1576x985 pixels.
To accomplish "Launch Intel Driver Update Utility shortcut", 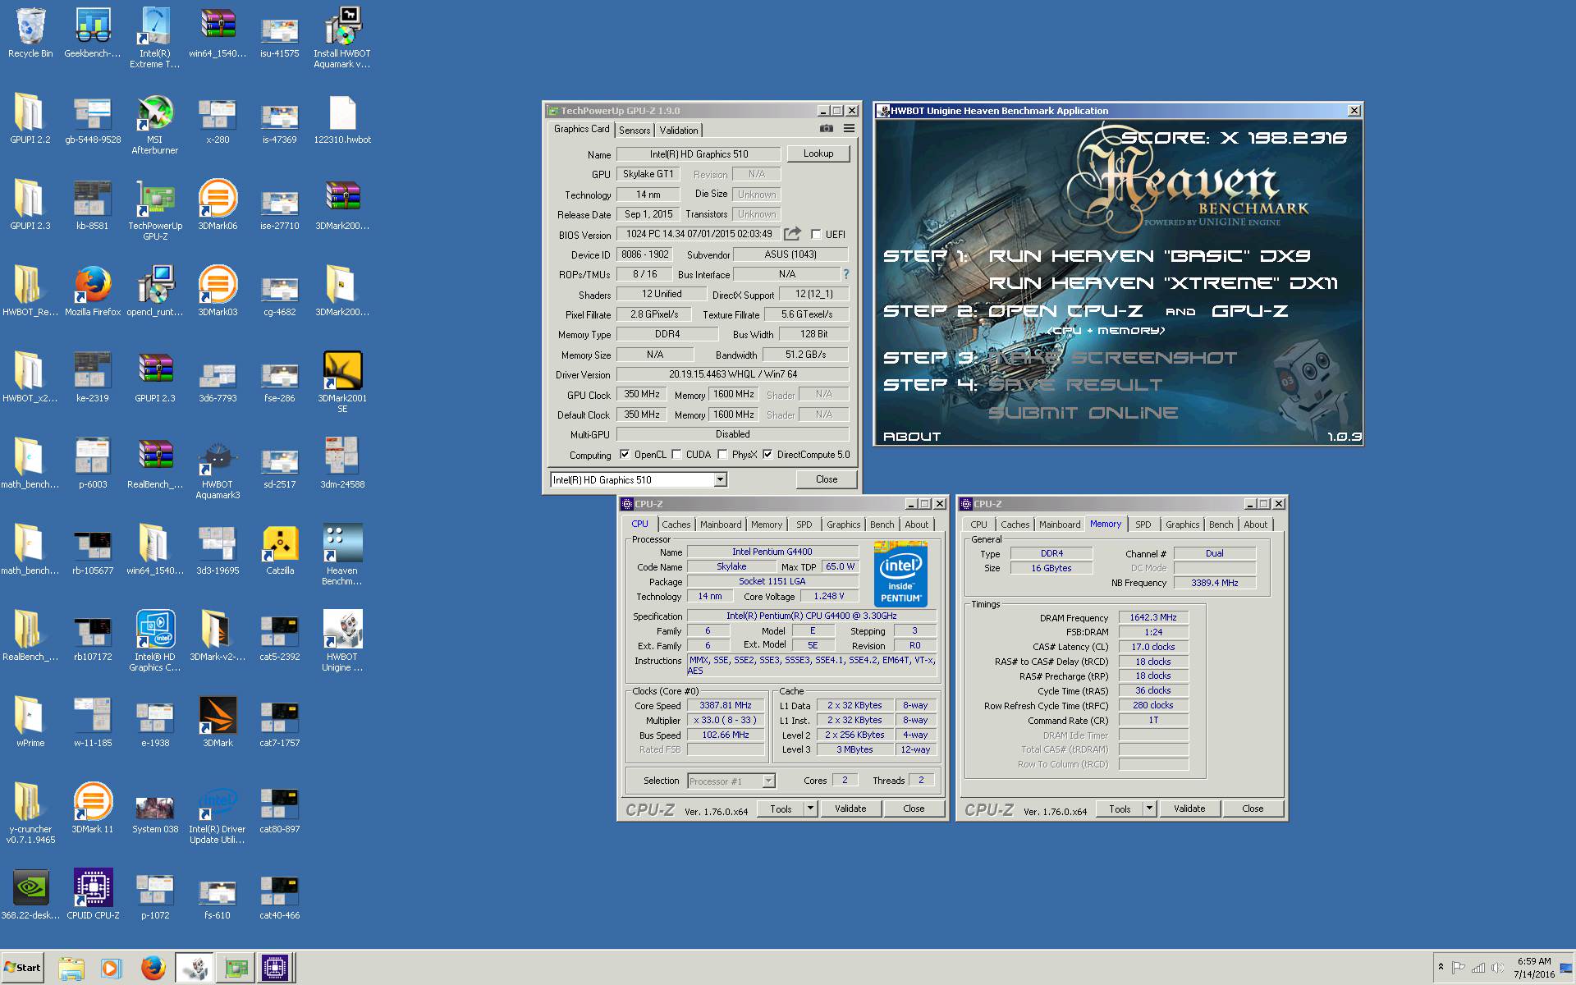I will pos(218,813).
